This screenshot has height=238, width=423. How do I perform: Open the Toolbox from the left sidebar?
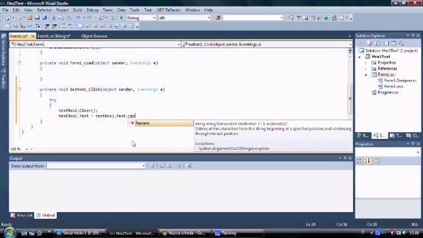3,79
